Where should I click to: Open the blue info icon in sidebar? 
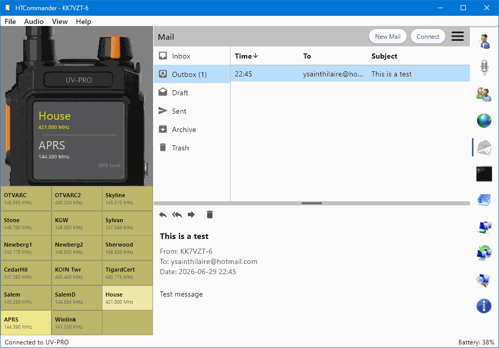click(484, 306)
